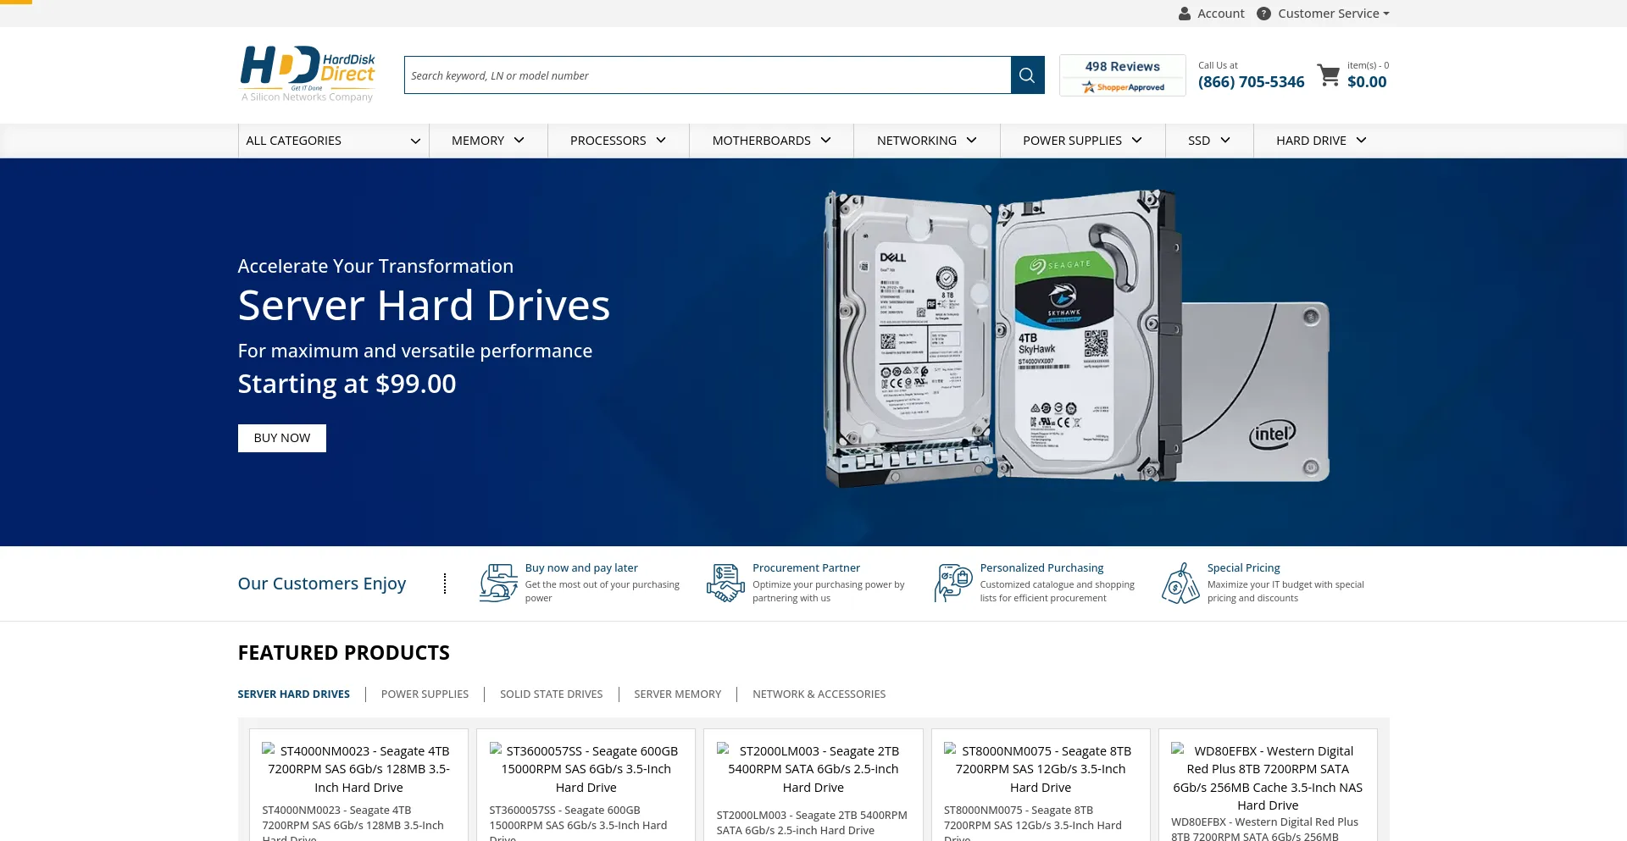Select the Server Hard Drives tab

click(293, 694)
